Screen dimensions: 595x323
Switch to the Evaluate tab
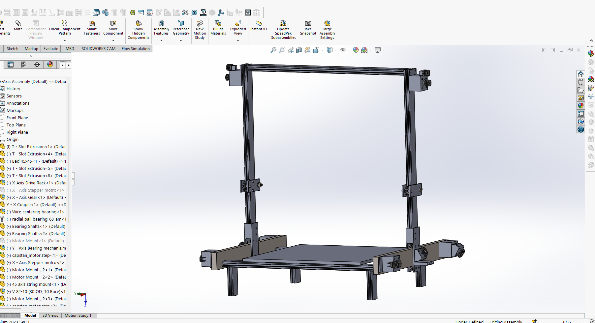pyautogui.click(x=51, y=49)
